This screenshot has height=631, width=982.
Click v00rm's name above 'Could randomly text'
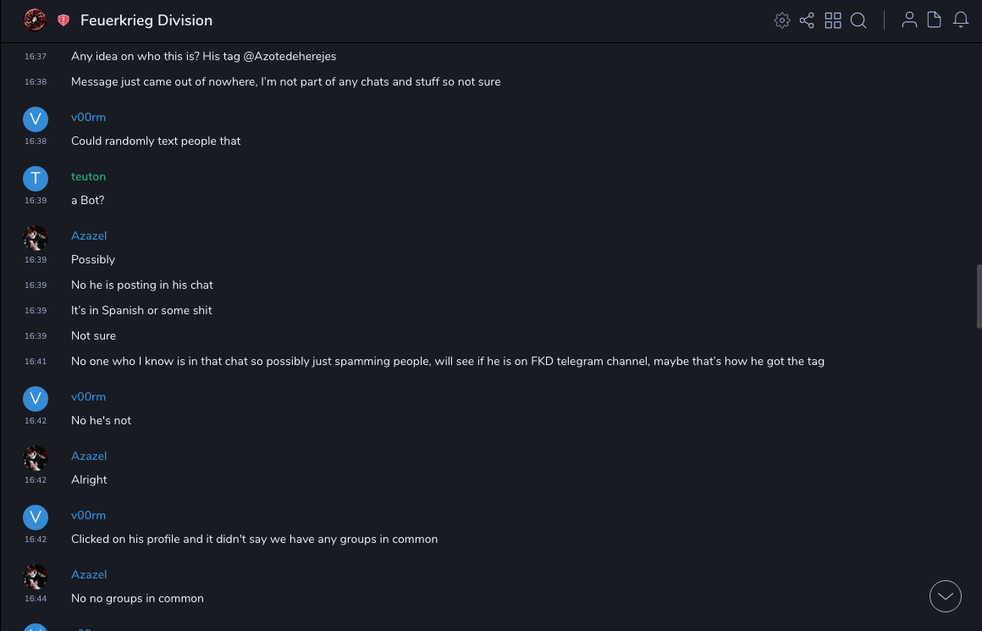pyautogui.click(x=88, y=117)
